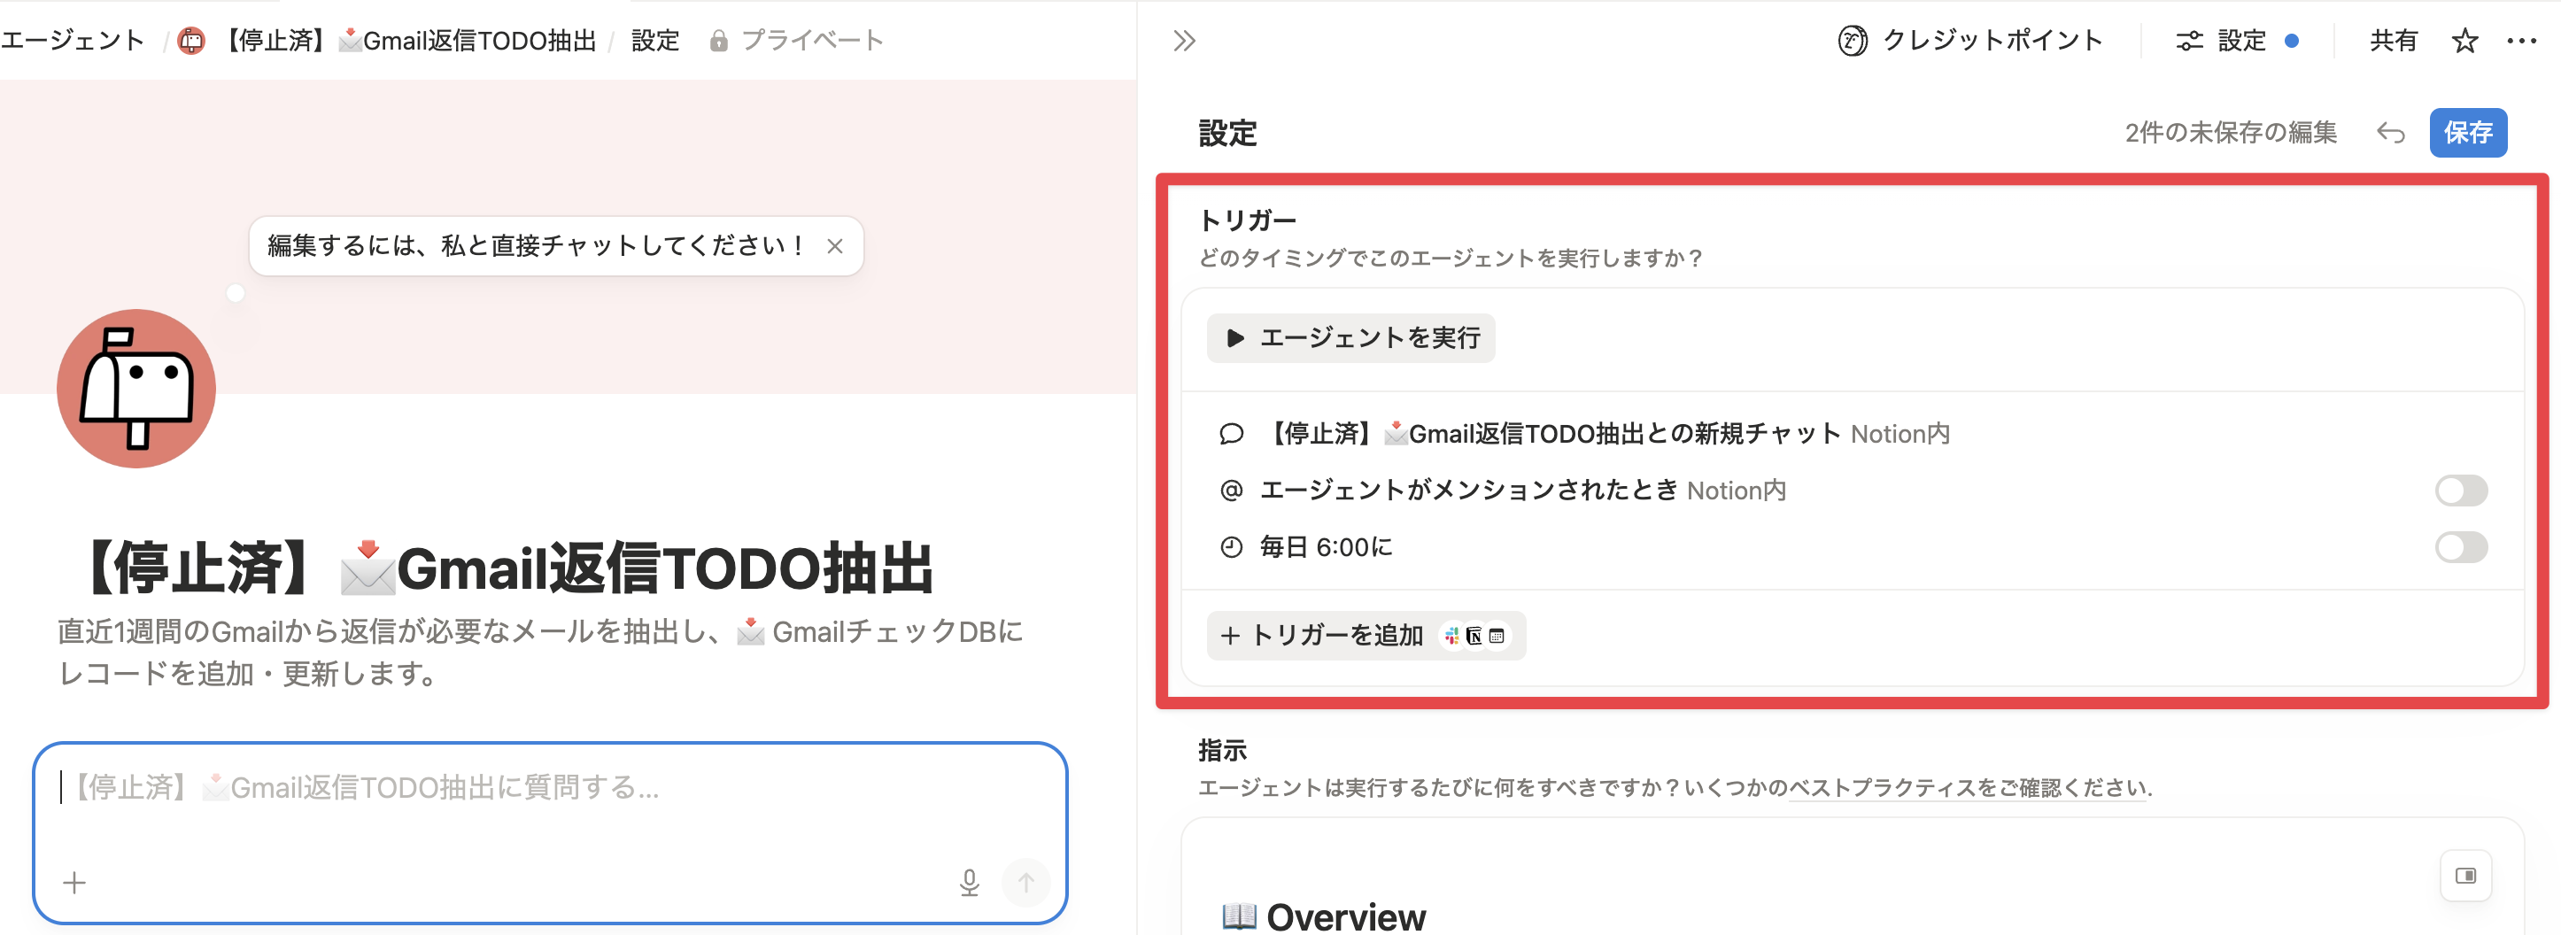Image resolution: width=2561 pixels, height=935 pixels.
Task: Toggle the side panel icon in instructions
Action: (x=2464, y=876)
